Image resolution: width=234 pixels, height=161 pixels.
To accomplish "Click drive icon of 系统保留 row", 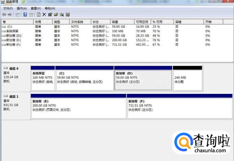I will tap(4, 31).
